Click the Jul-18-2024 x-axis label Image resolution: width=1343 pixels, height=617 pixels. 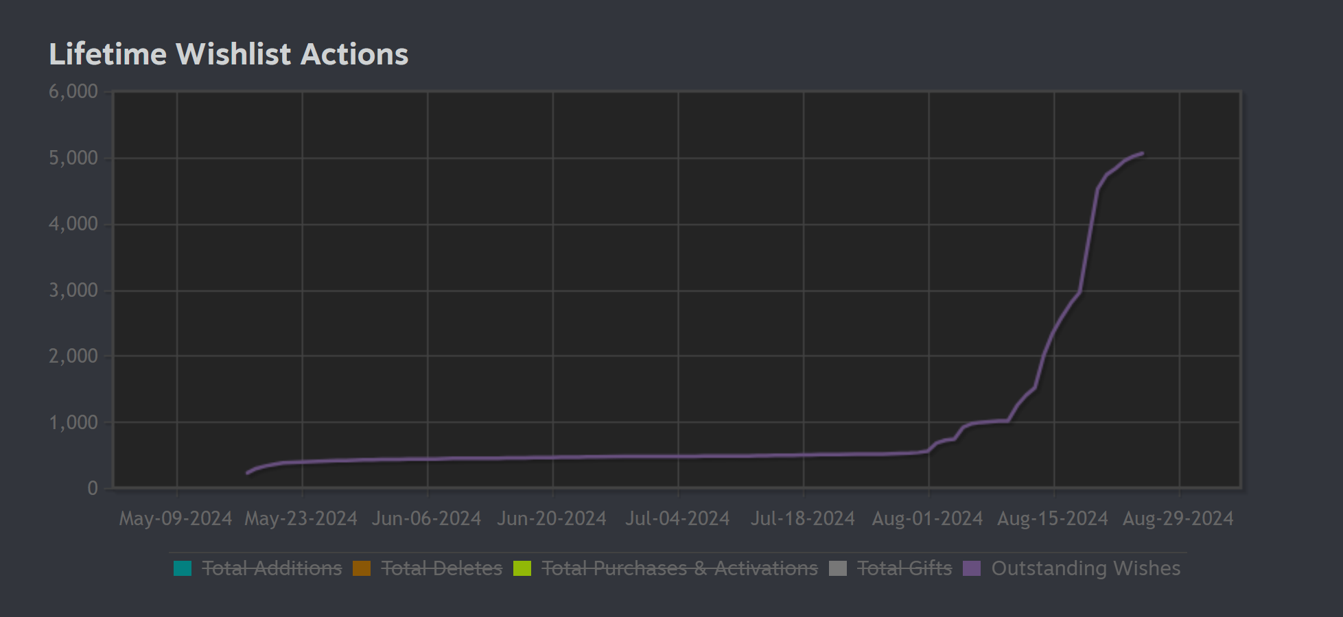pos(802,518)
